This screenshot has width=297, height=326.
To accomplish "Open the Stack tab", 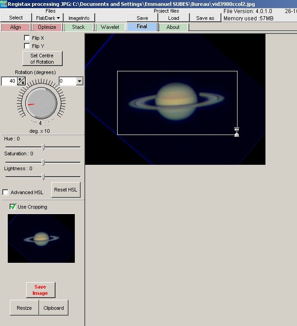I will tap(78, 27).
